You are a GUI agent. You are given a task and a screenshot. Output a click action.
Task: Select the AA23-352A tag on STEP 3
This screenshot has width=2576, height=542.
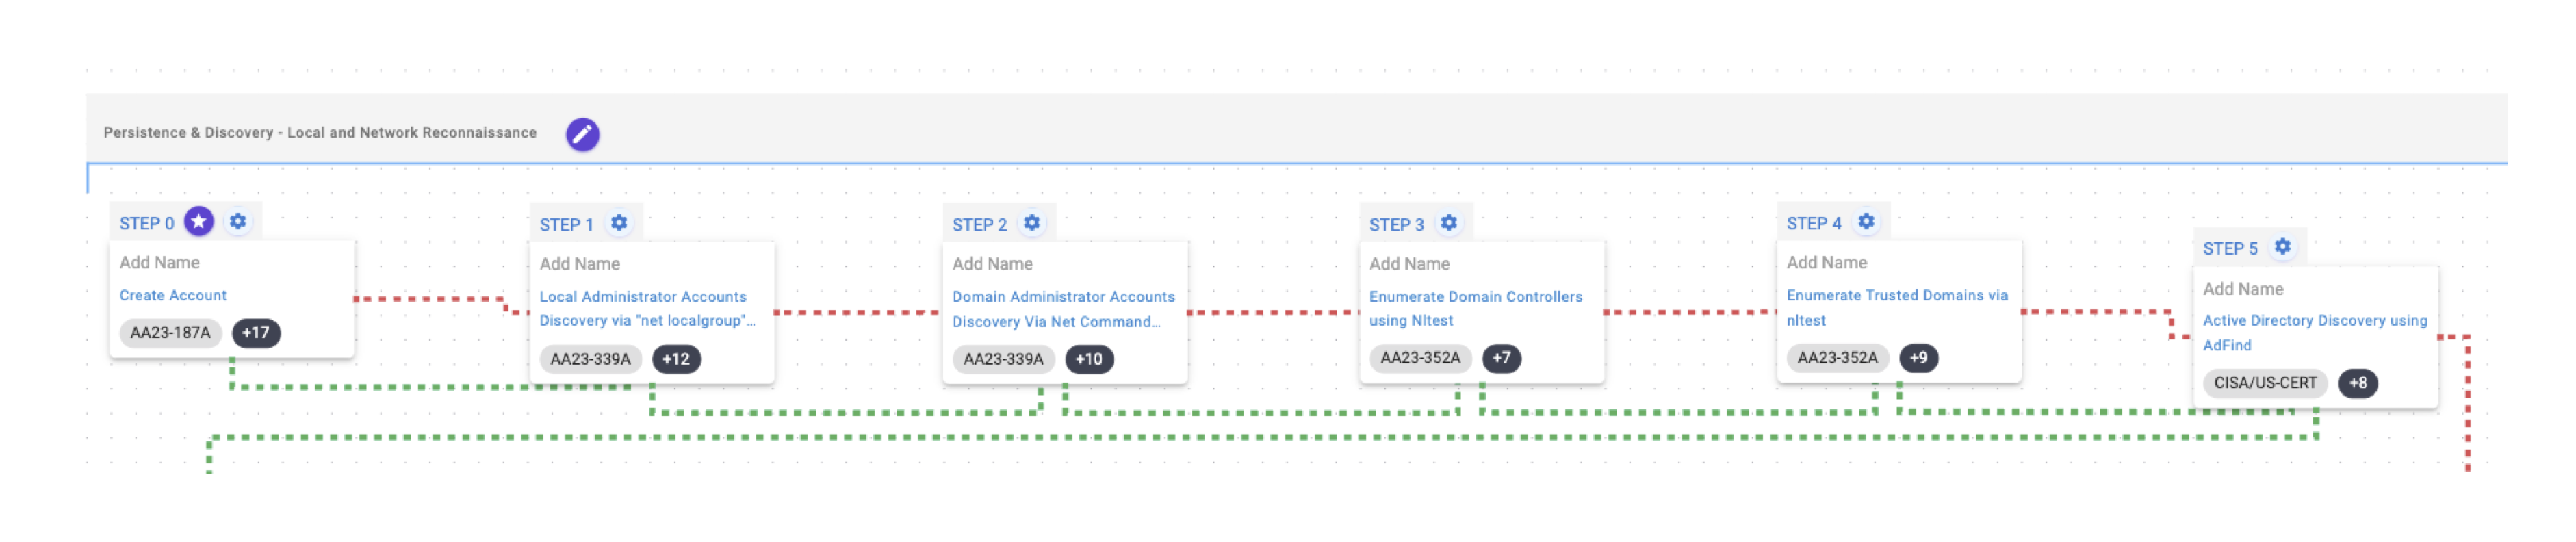(1420, 358)
